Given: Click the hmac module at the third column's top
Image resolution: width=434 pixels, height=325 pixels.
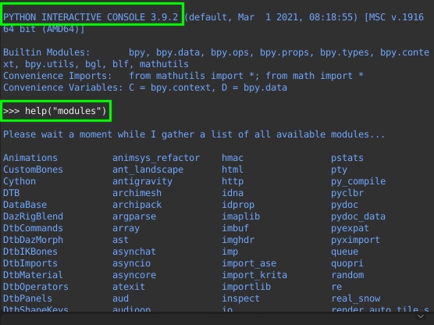Looking at the screenshot, I should click(x=233, y=158).
